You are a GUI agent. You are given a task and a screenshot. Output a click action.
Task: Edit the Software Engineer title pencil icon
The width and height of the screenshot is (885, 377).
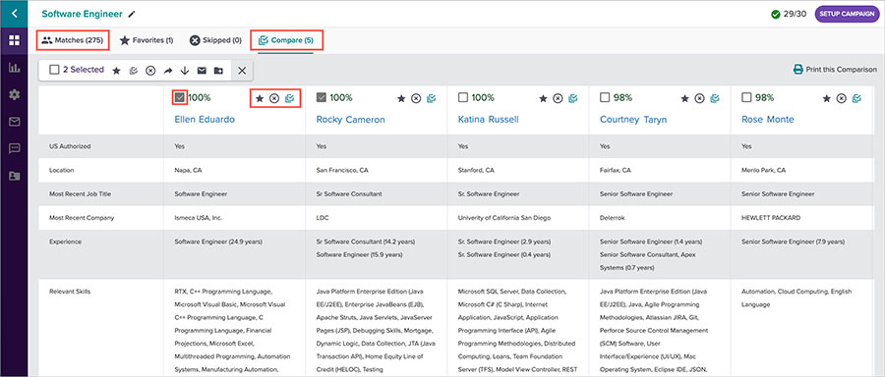tap(132, 14)
